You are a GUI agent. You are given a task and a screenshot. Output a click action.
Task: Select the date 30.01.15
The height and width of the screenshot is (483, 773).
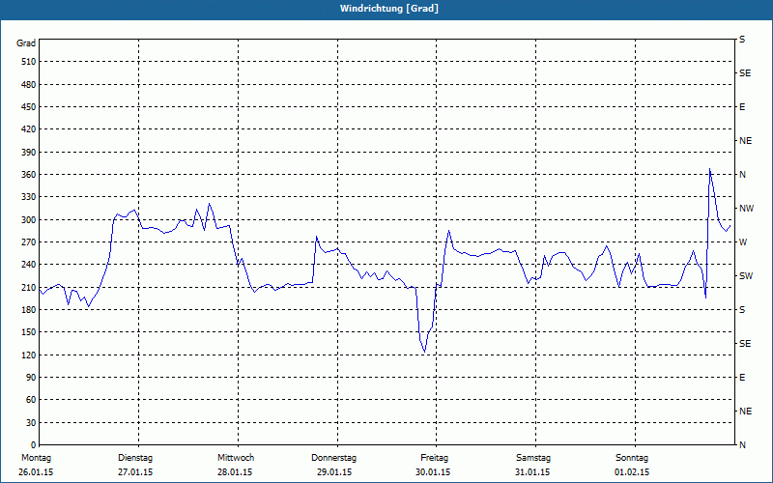click(x=433, y=472)
